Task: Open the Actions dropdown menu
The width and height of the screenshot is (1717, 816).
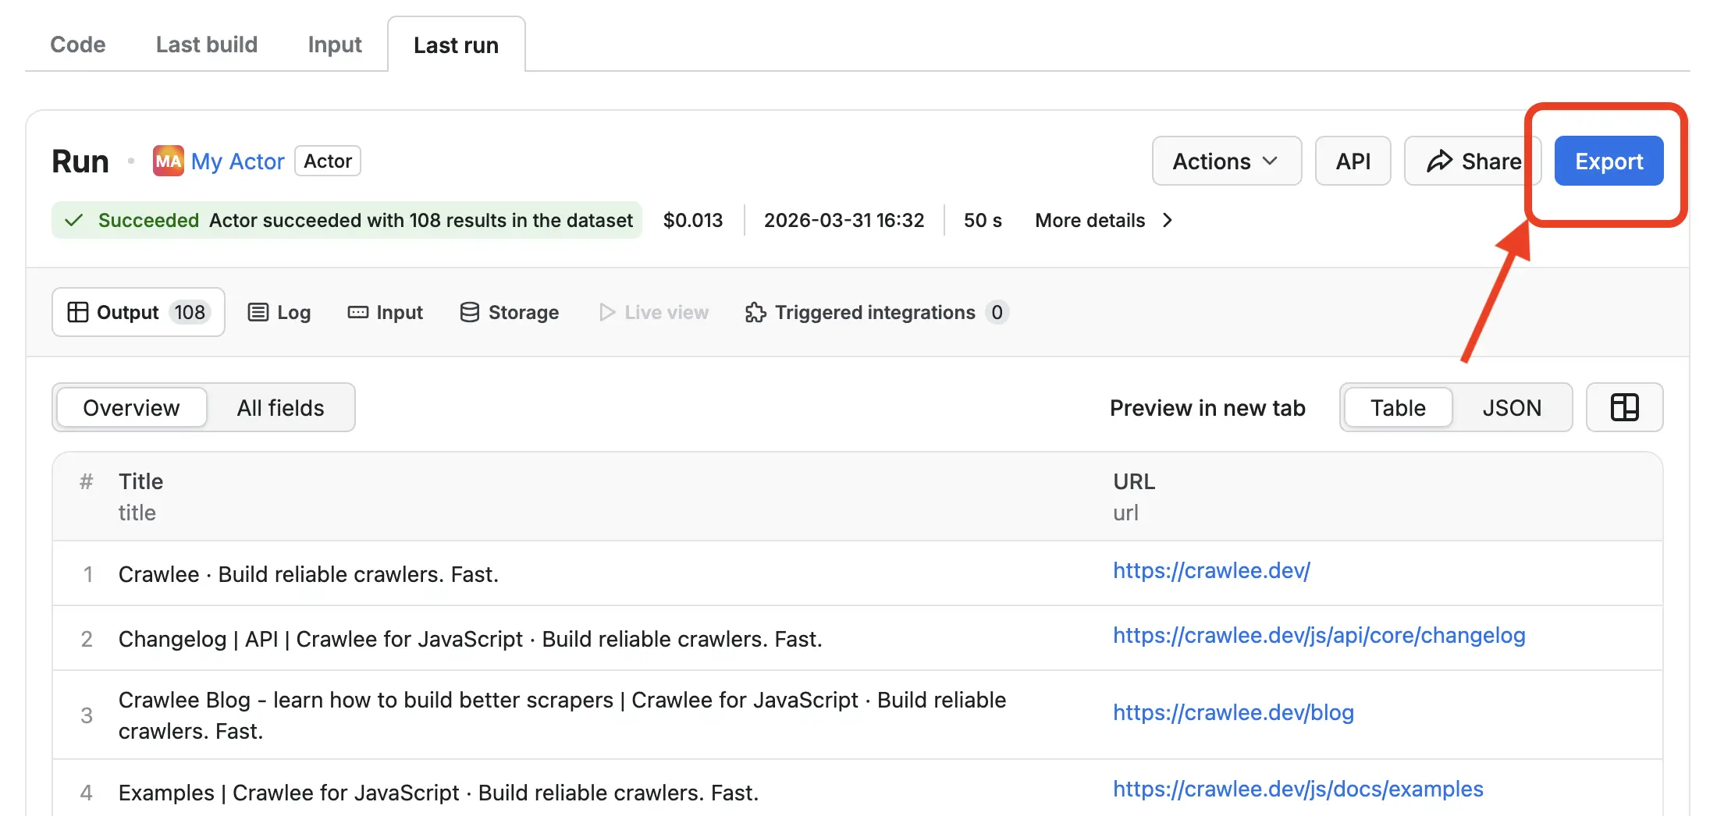Action: pos(1226,161)
